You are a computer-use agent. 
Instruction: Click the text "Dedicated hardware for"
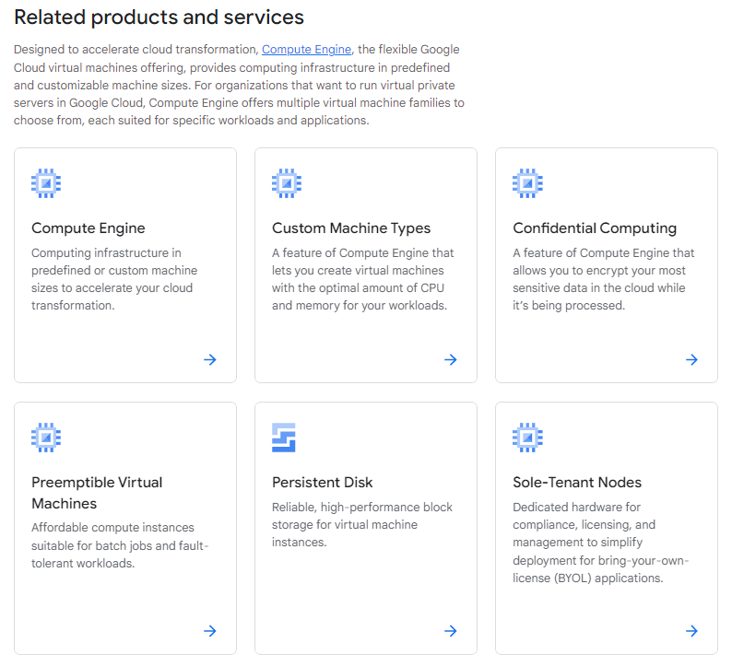click(576, 508)
